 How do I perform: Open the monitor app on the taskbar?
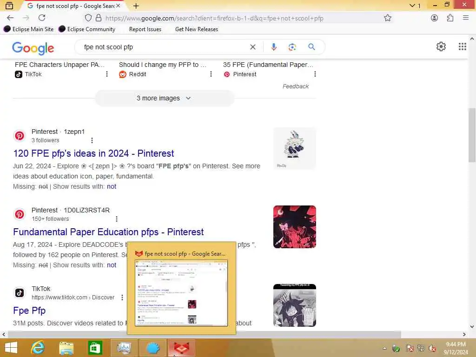(124, 348)
